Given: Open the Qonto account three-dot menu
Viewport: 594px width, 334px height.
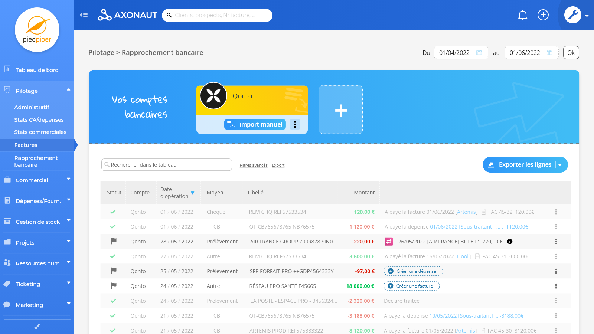Looking at the screenshot, I should tap(295, 124).
